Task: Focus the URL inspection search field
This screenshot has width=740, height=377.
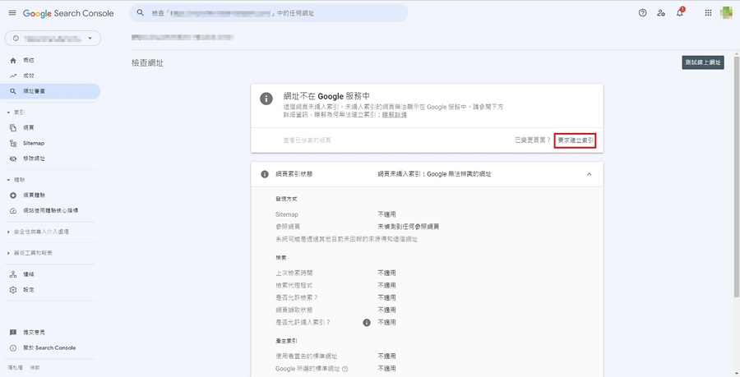Action: (x=269, y=12)
